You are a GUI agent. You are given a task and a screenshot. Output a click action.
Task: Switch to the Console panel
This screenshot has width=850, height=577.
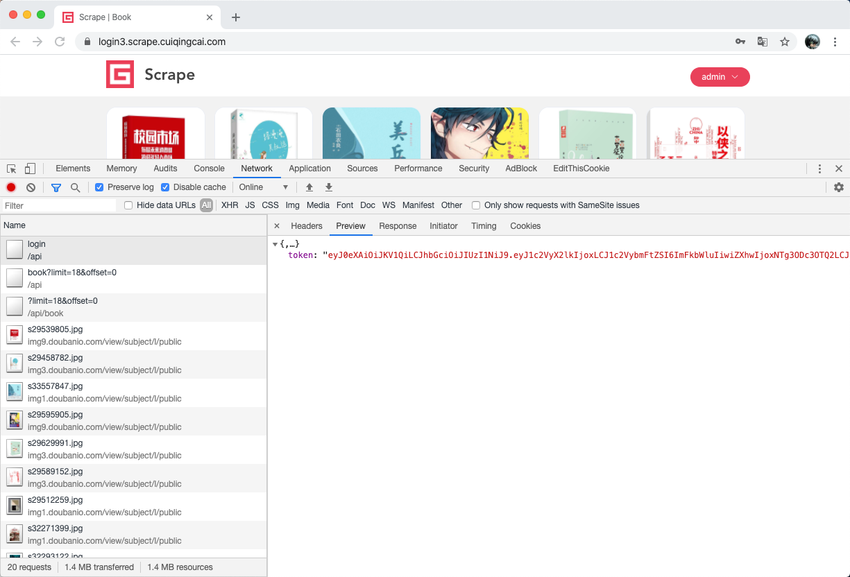pyautogui.click(x=209, y=169)
